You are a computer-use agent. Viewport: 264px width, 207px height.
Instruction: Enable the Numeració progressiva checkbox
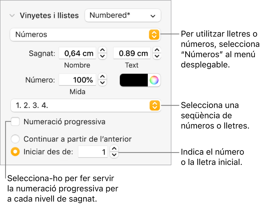[x=15, y=122]
